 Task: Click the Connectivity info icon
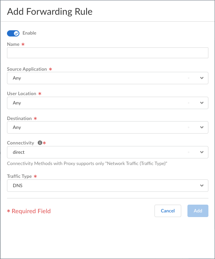pos(40,143)
